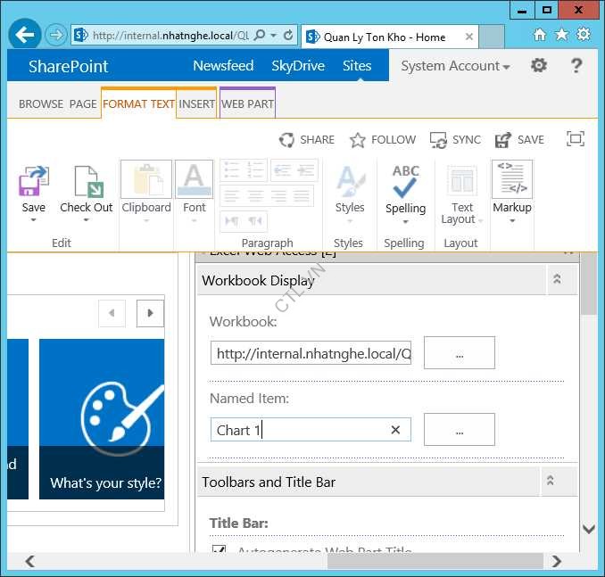Clear the Named Item field with X

[395, 430]
